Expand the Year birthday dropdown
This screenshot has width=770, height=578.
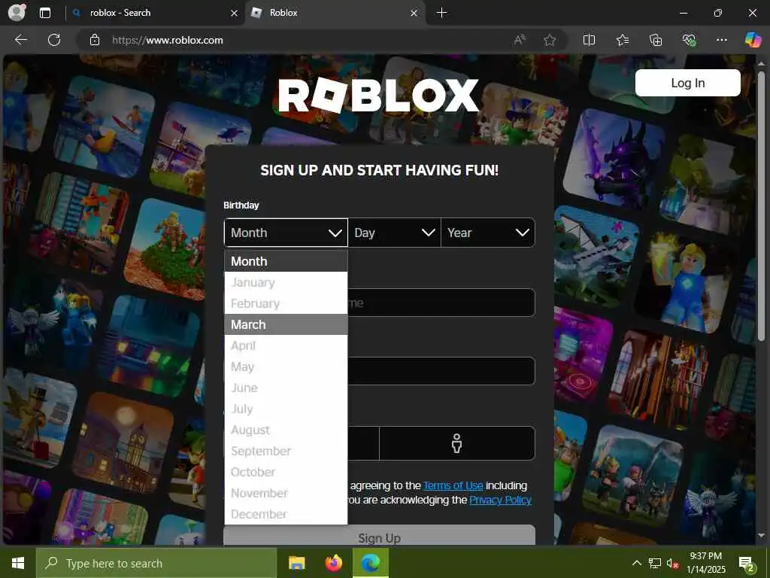(x=487, y=233)
